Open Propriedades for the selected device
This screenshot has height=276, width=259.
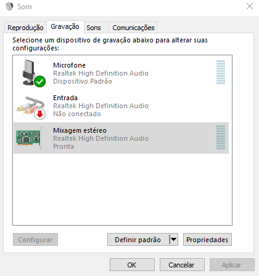pos(207,239)
